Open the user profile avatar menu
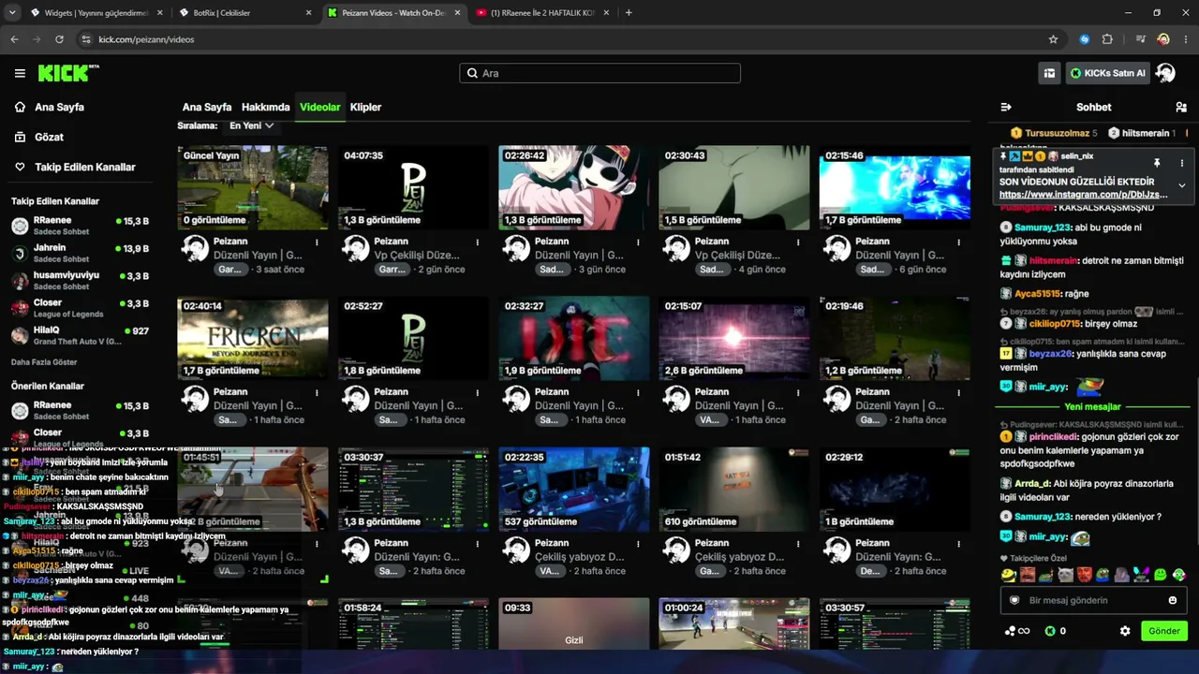Image resolution: width=1199 pixels, height=674 pixels. click(1165, 73)
